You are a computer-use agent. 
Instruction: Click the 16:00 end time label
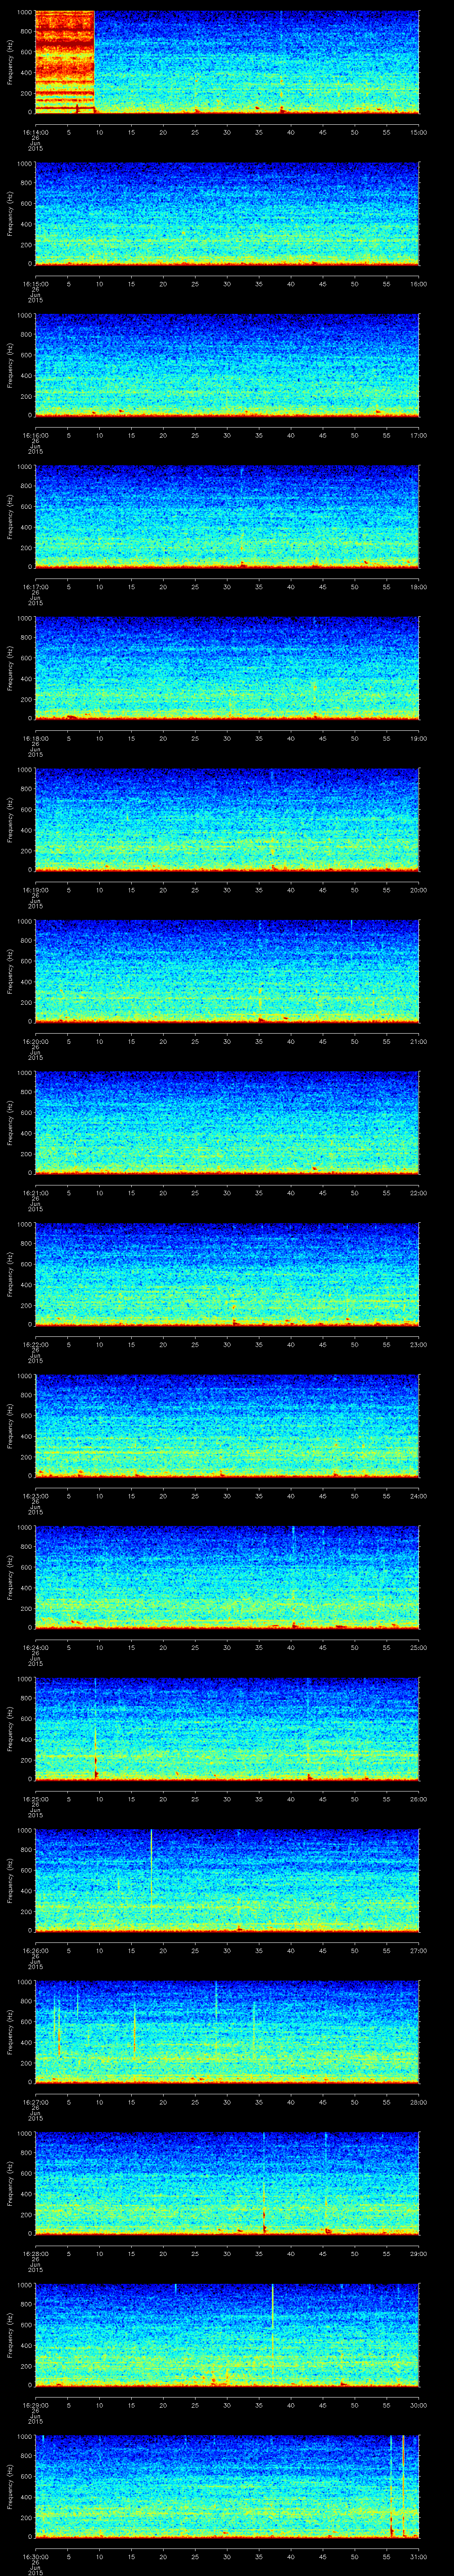click(419, 284)
